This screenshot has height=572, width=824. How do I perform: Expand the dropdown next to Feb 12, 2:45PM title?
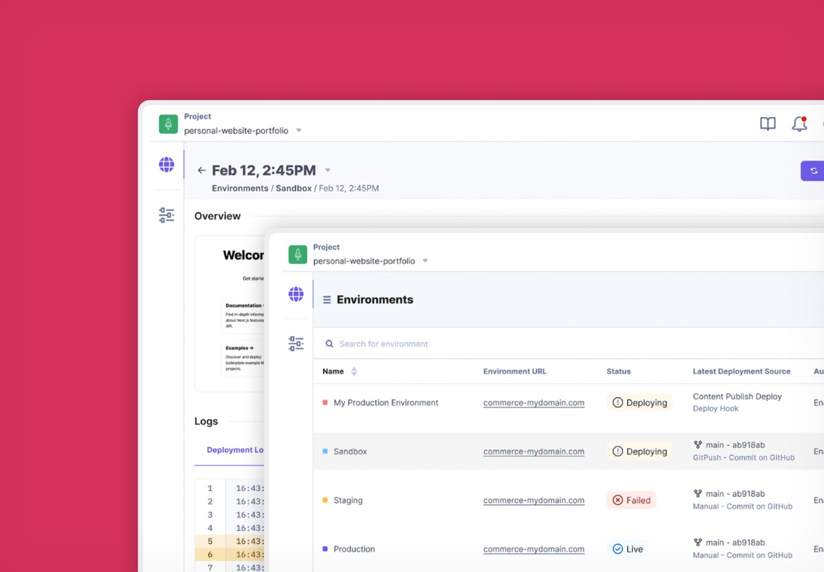click(327, 170)
